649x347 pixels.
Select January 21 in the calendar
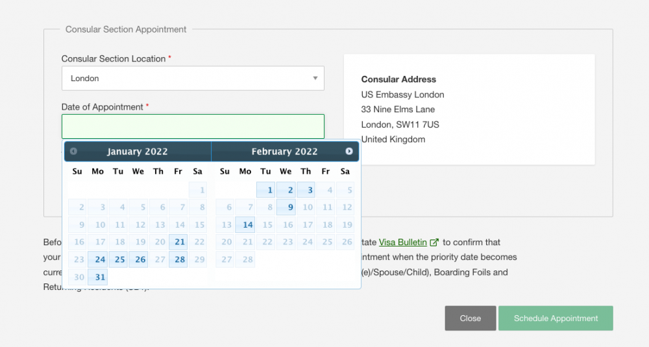click(x=179, y=242)
